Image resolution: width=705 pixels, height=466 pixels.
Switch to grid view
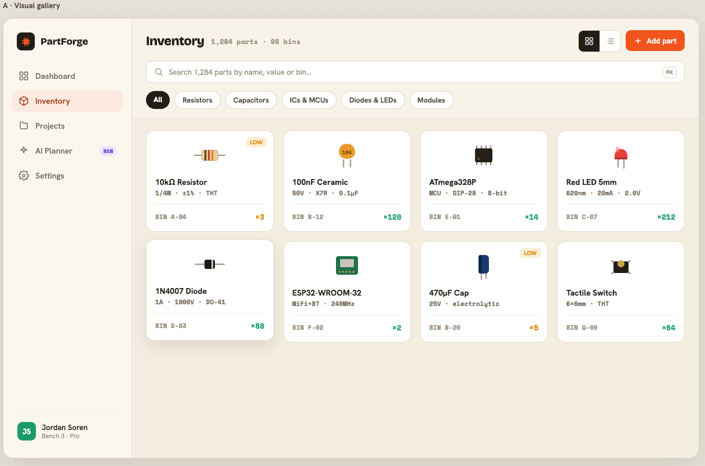coord(589,41)
